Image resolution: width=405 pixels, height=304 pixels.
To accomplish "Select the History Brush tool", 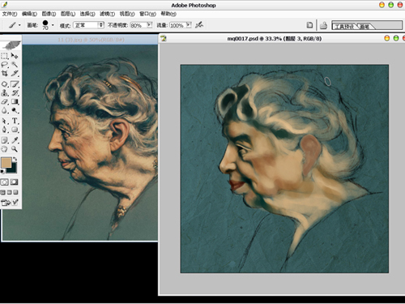I will 15,93.
